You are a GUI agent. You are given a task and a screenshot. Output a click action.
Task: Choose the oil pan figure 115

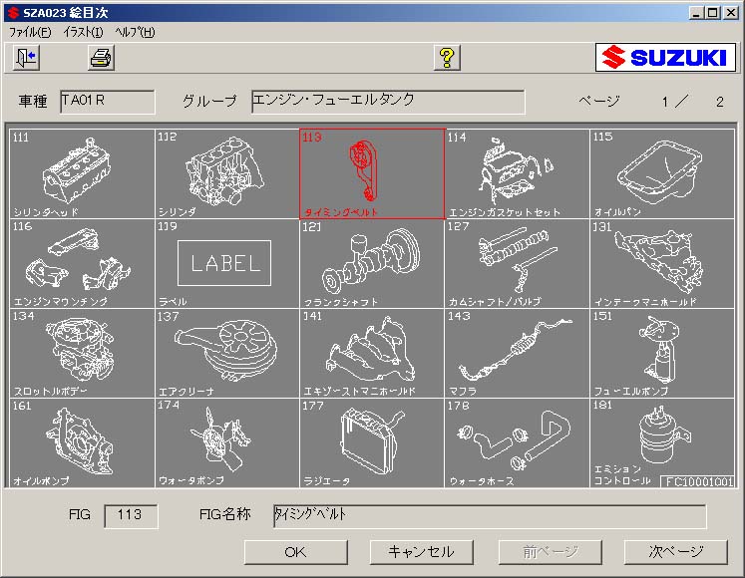(661, 173)
